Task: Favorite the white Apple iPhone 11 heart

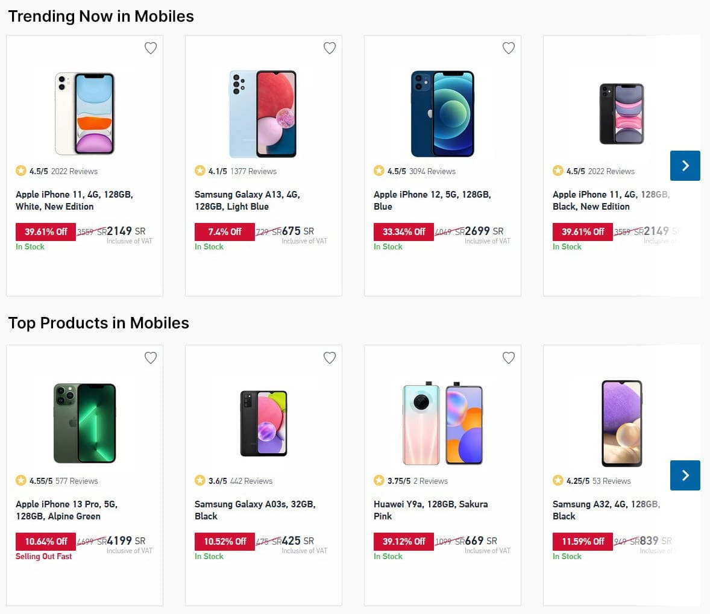Action: (x=151, y=48)
